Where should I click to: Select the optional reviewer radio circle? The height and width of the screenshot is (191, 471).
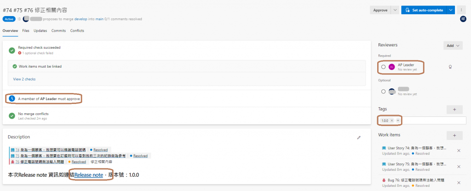383,91
